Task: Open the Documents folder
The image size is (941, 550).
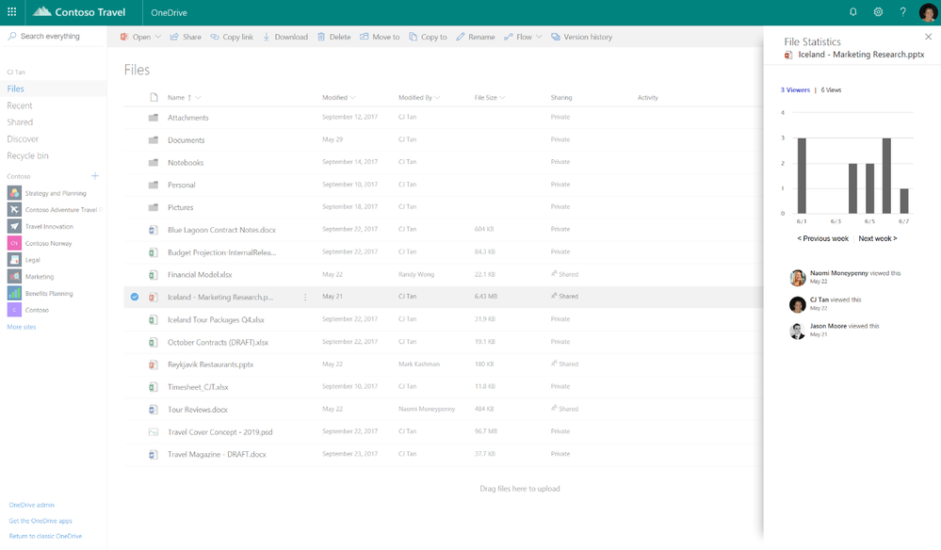Action: [x=187, y=140]
